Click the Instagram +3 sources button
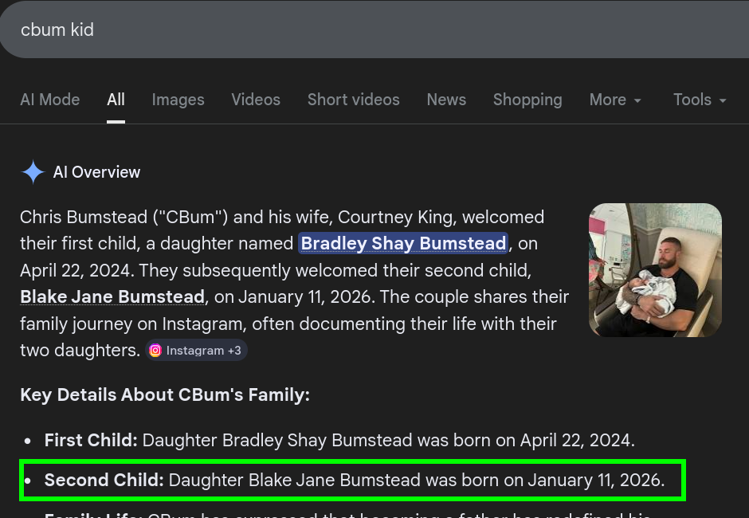The height and width of the screenshot is (518, 749). 196,351
